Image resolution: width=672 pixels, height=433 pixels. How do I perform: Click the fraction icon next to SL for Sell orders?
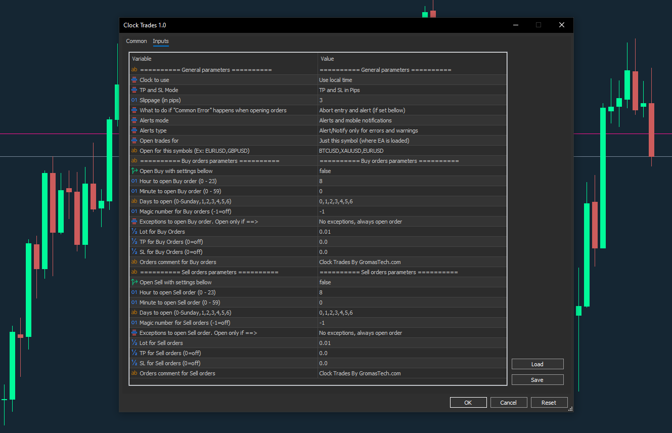click(x=134, y=363)
